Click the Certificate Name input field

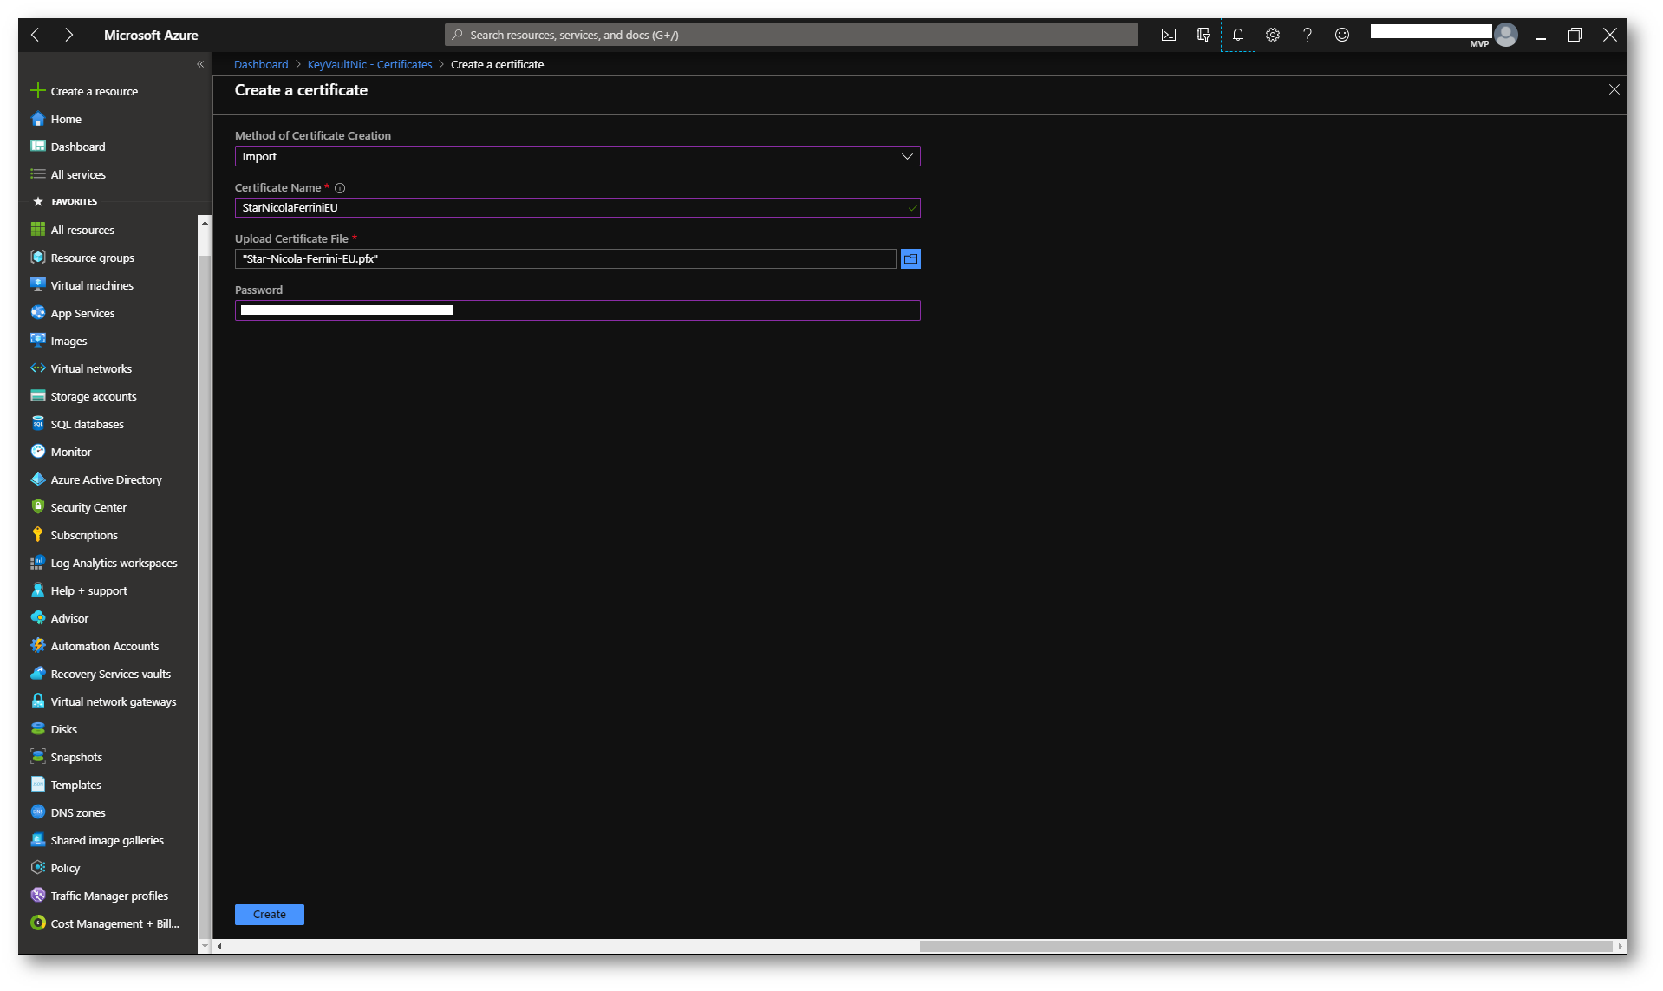[x=577, y=207]
